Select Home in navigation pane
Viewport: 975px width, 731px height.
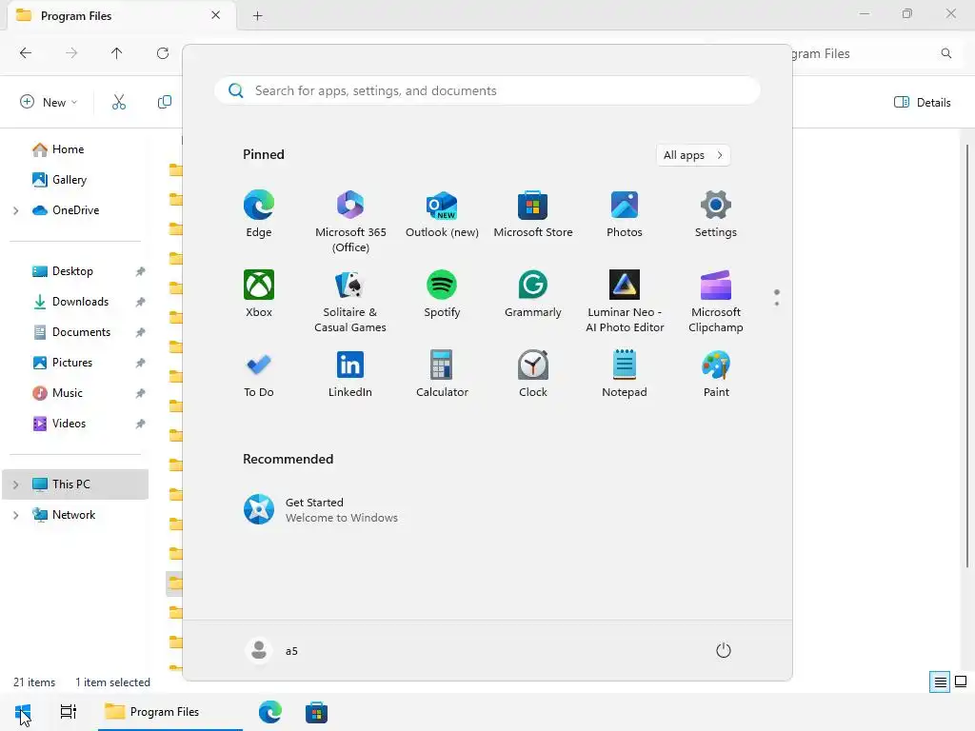pyautogui.click(x=68, y=149)
